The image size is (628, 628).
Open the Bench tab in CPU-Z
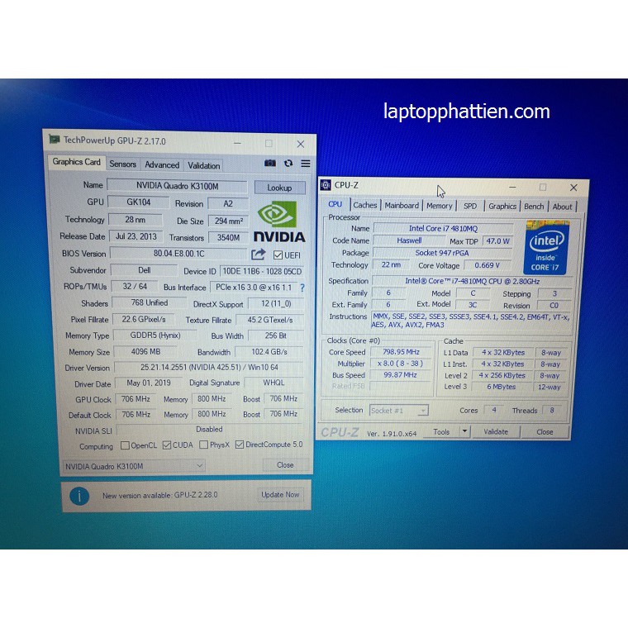[x=534, y=207]
